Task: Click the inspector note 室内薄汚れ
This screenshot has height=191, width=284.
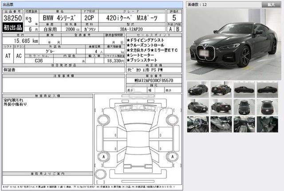Action: (13, 100)
